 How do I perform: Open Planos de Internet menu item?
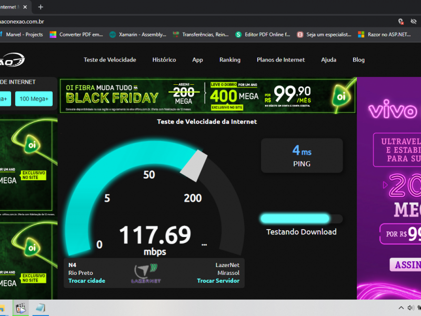[281, 60]
